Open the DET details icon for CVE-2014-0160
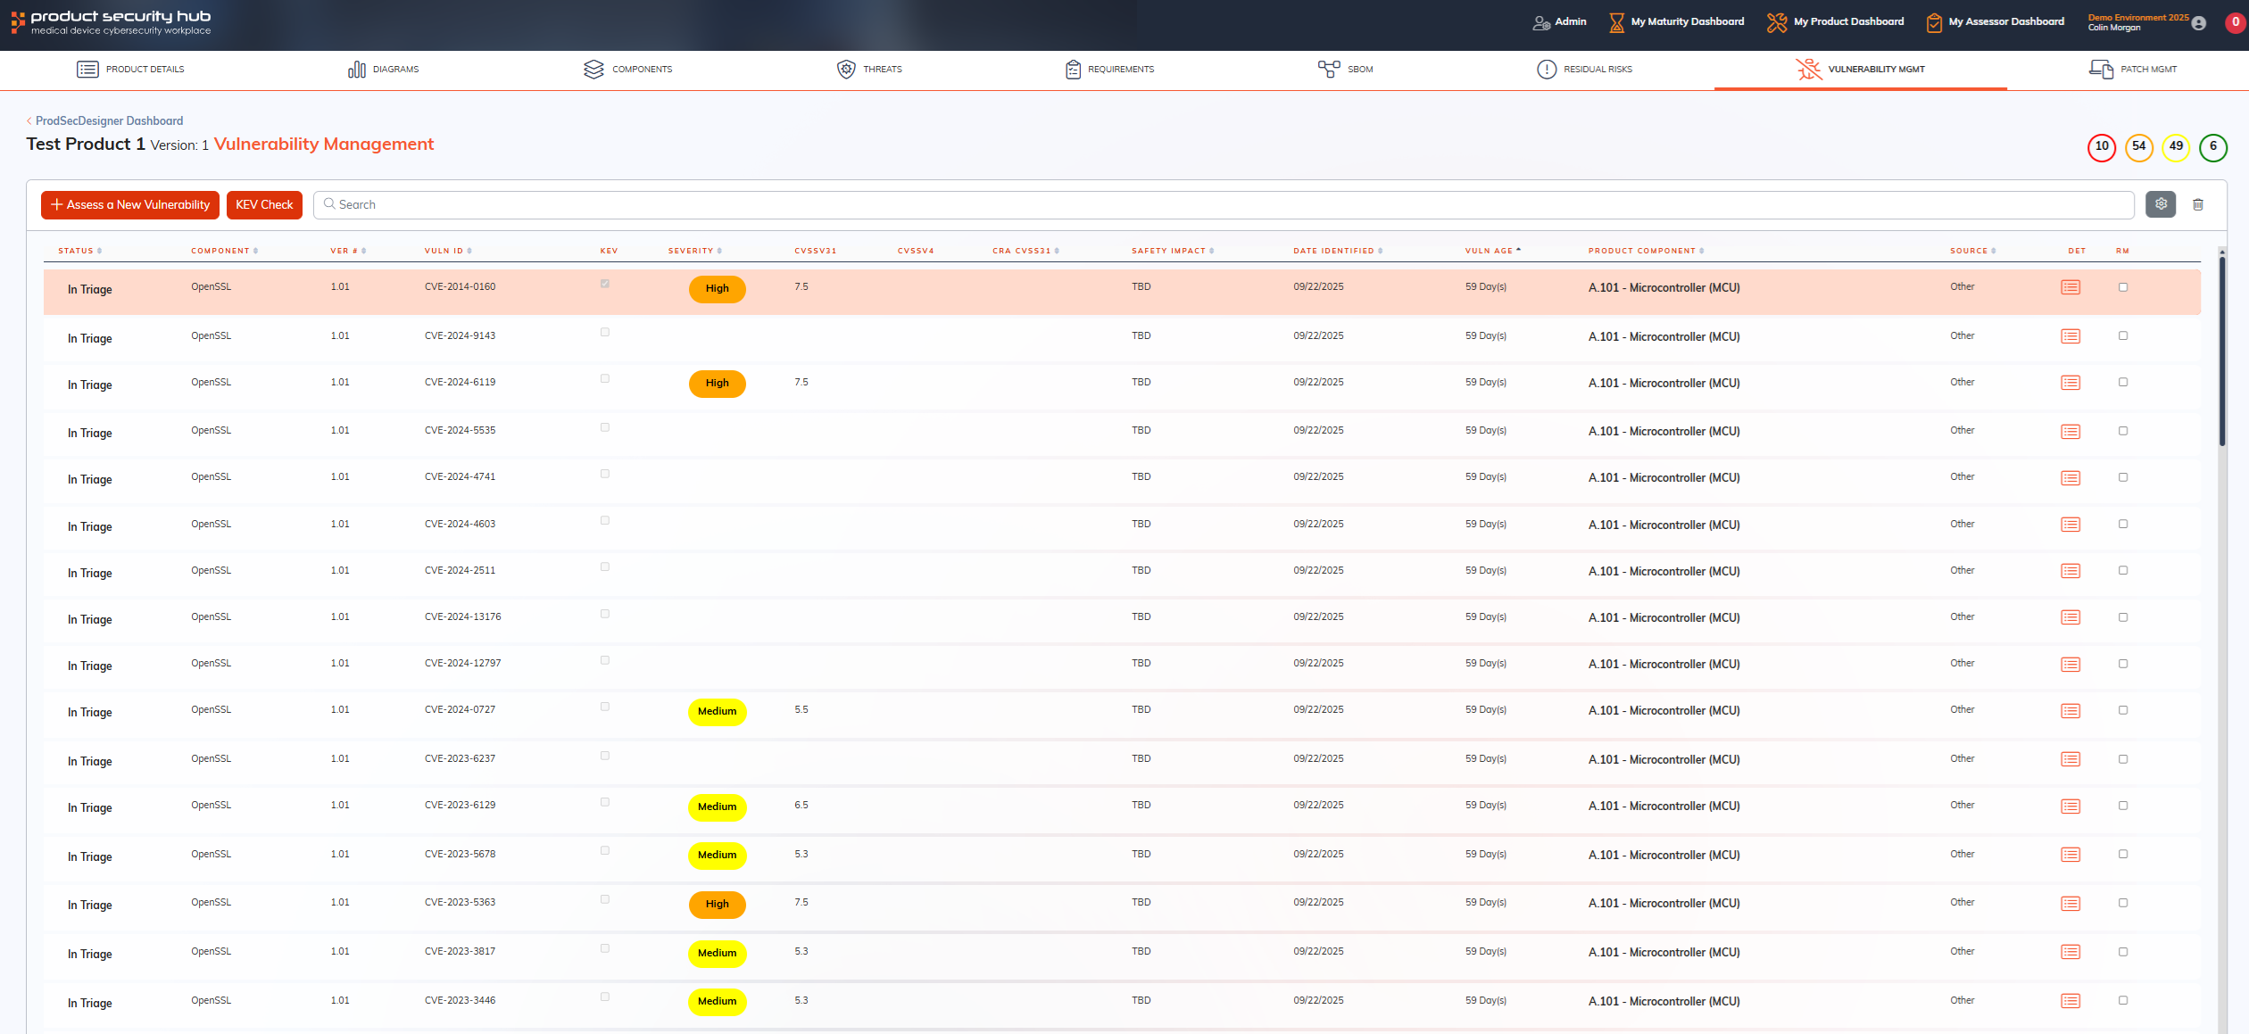 (x=2071, y=287)
